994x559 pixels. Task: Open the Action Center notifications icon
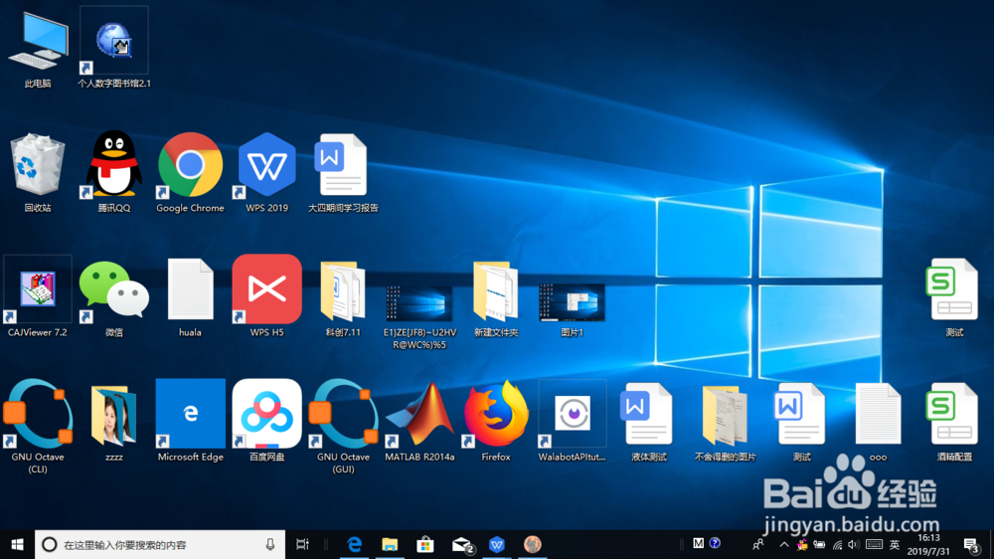coord(971,545)
